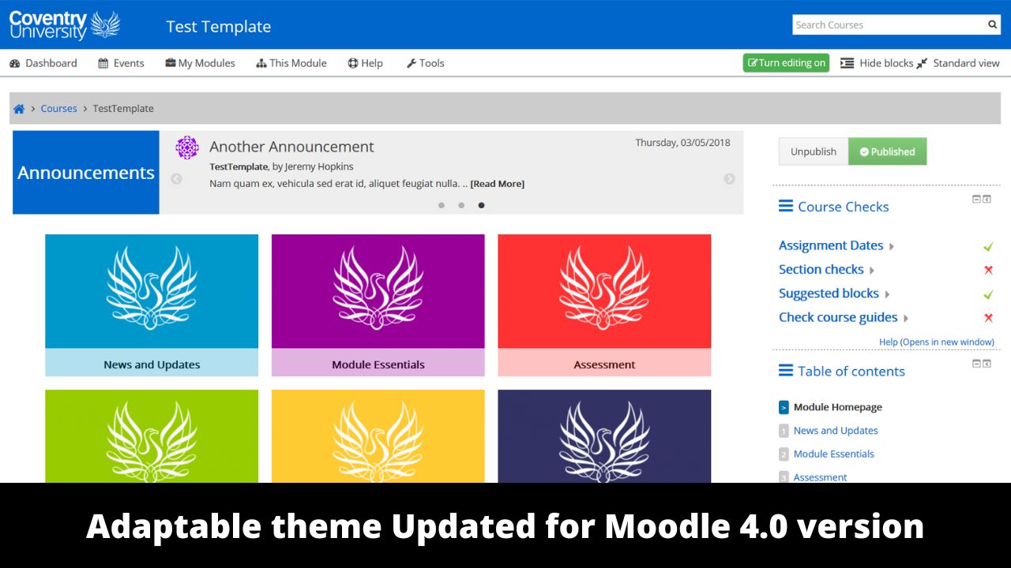Open the green course tile
Viewport: 1011px width, 568px height.
pos(152,436)
